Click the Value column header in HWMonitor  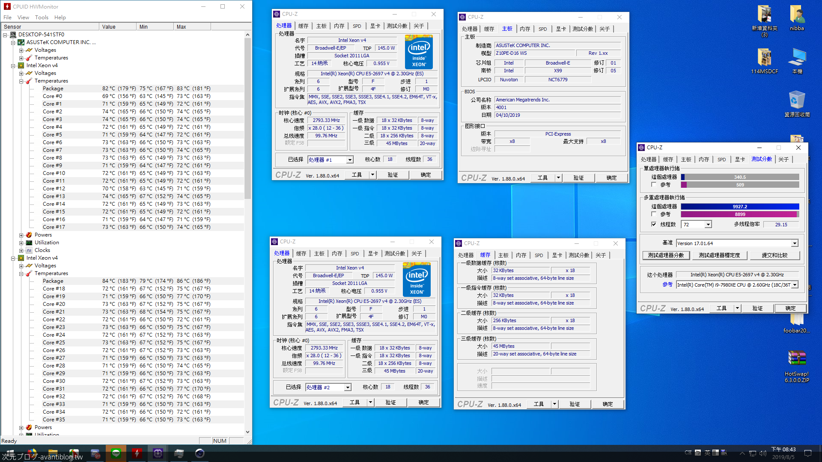coord(117,27)
